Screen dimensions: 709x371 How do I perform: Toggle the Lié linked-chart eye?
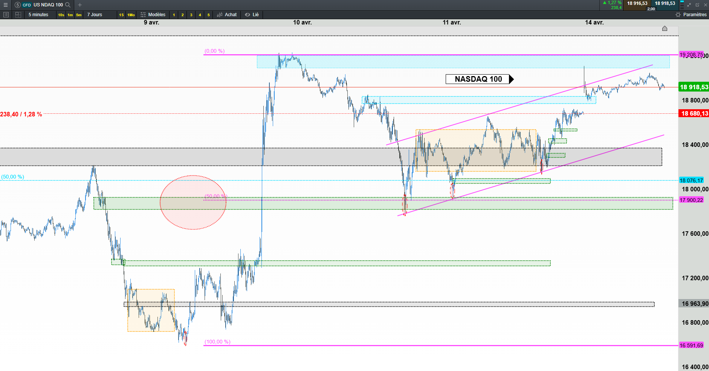pyautogui.click(x=248, y=15)
